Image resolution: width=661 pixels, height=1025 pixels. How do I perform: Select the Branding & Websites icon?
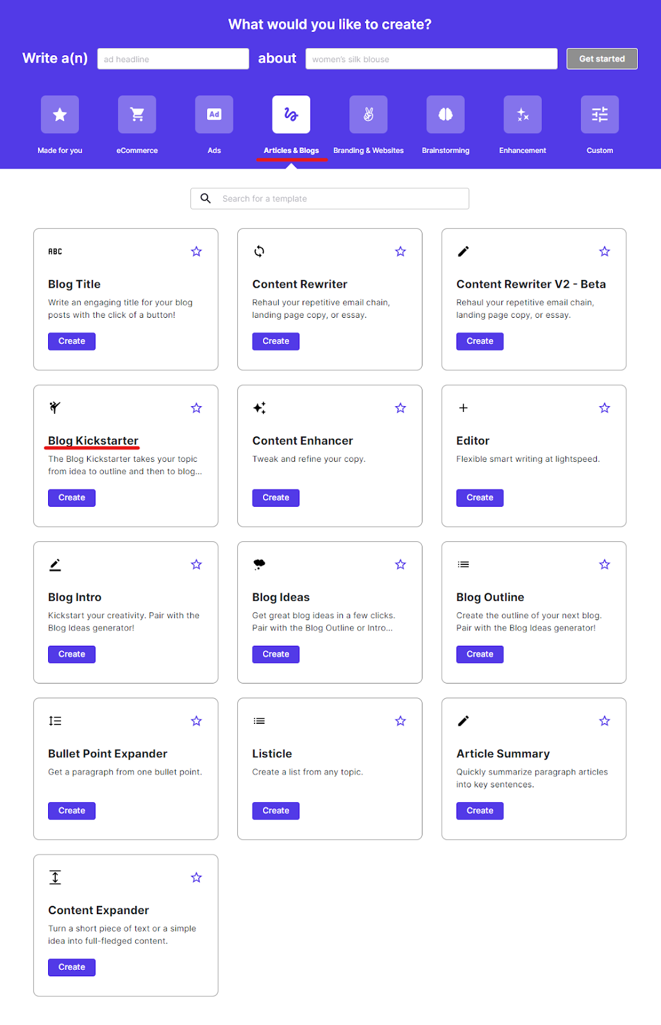[369, 115]
